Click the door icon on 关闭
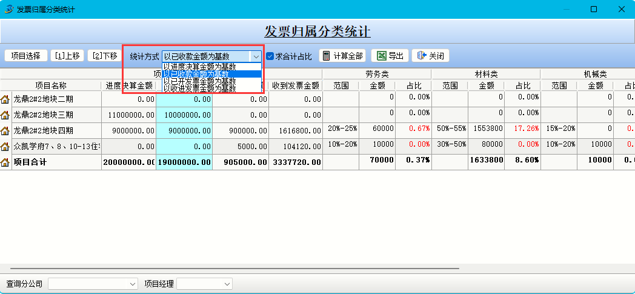Image resolution: width=635 pixels, height=294 pixels. pos(422,56)
